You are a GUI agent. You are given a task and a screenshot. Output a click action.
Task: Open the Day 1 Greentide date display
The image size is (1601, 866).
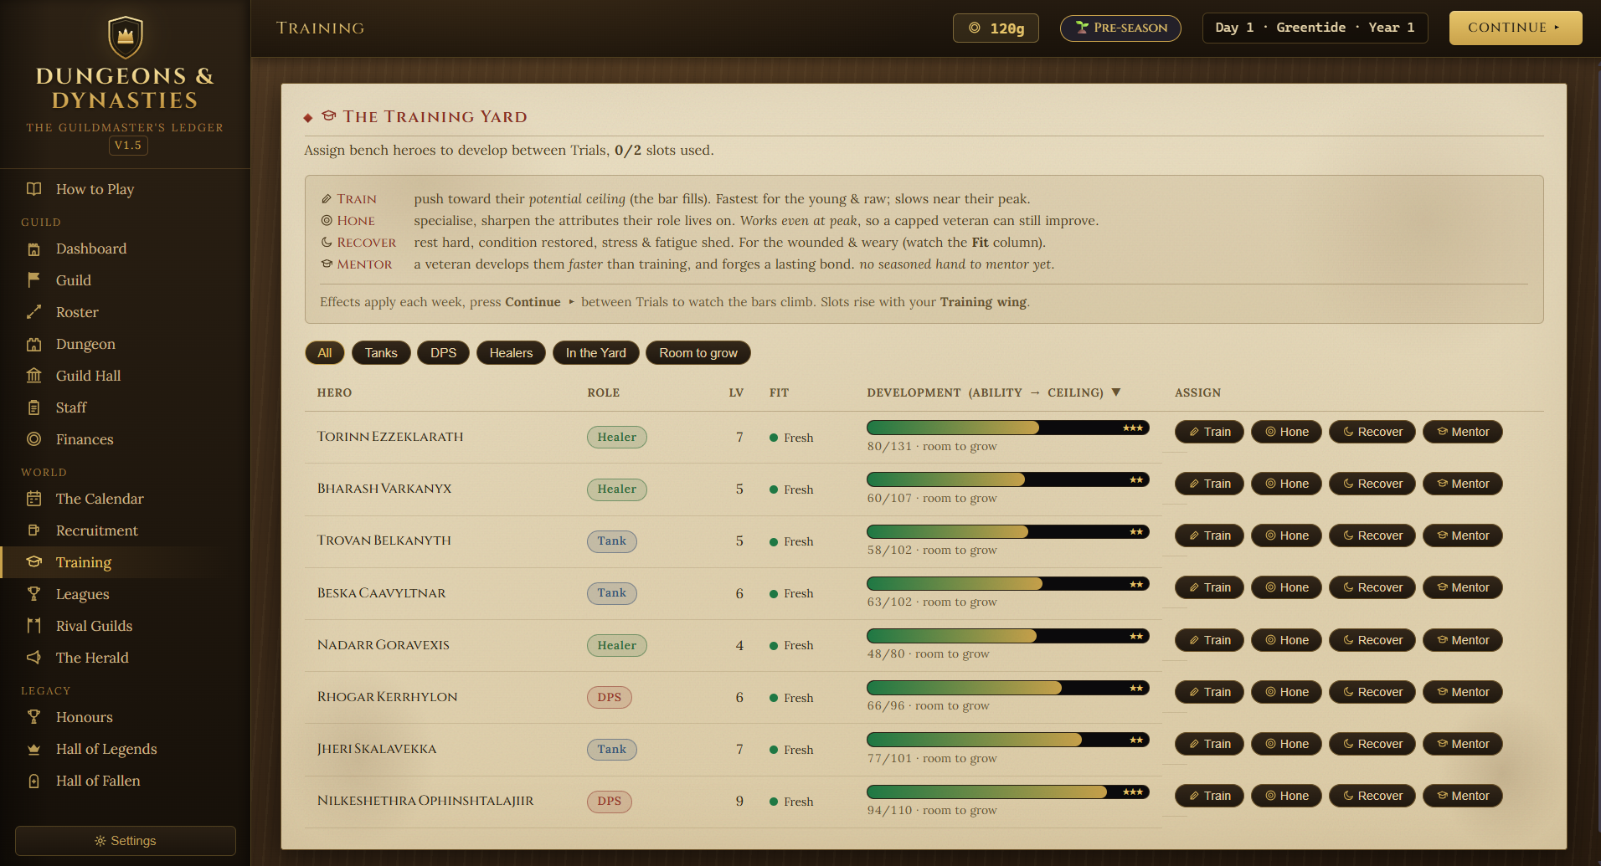(1315, 28)
